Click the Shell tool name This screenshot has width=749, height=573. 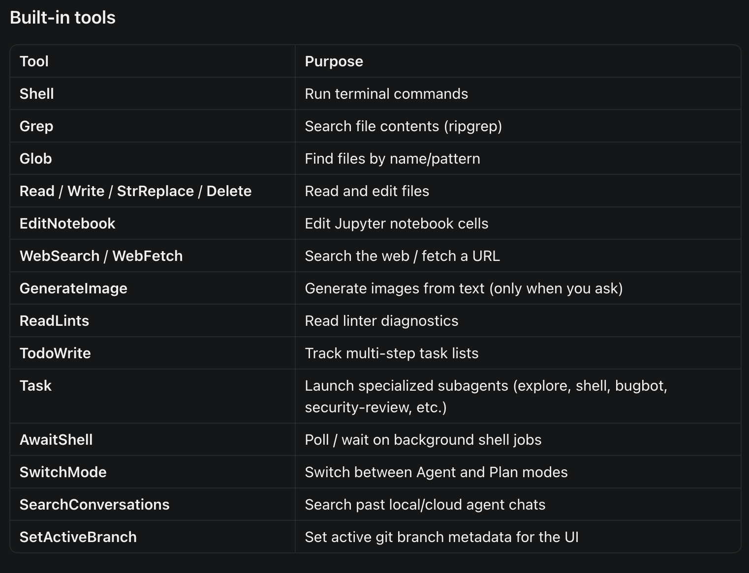point(36,94)
